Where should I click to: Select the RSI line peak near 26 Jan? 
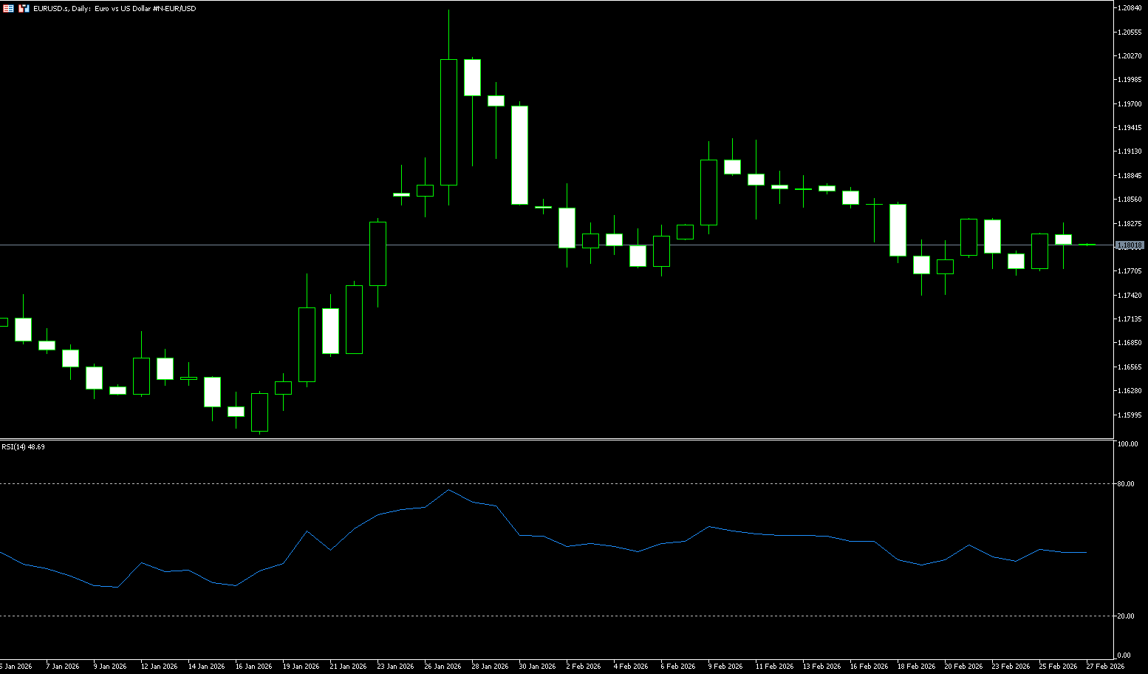[x=448, y=490]
